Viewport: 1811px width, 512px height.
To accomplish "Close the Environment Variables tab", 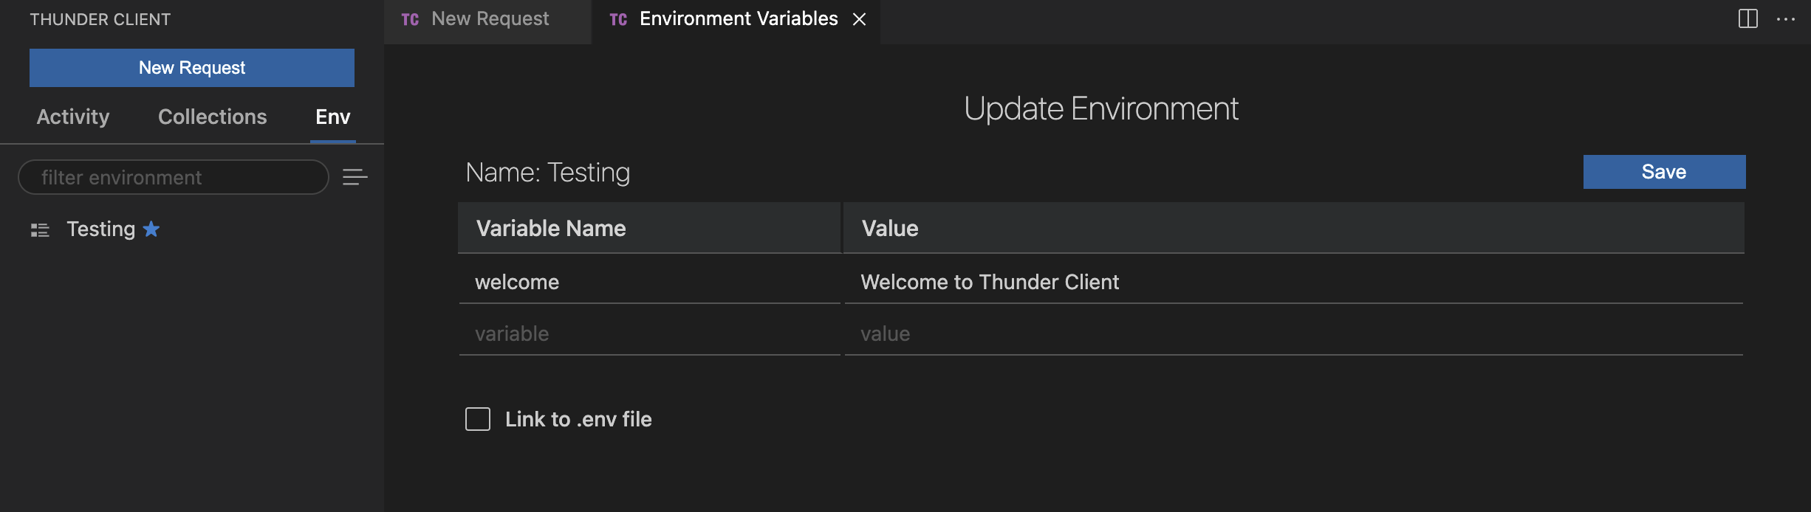I will (x=860, y=19).
